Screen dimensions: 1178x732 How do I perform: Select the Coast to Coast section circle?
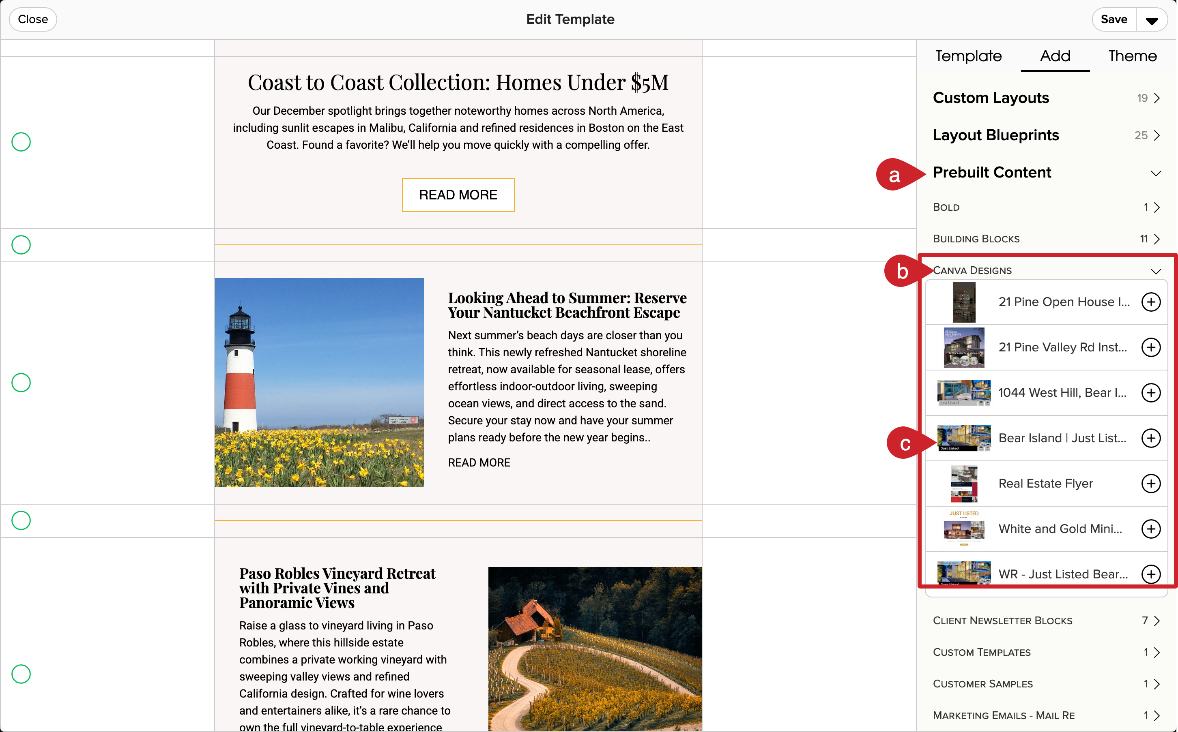coord(21,142)
